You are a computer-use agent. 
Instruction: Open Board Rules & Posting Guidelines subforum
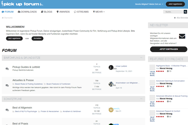29,84
